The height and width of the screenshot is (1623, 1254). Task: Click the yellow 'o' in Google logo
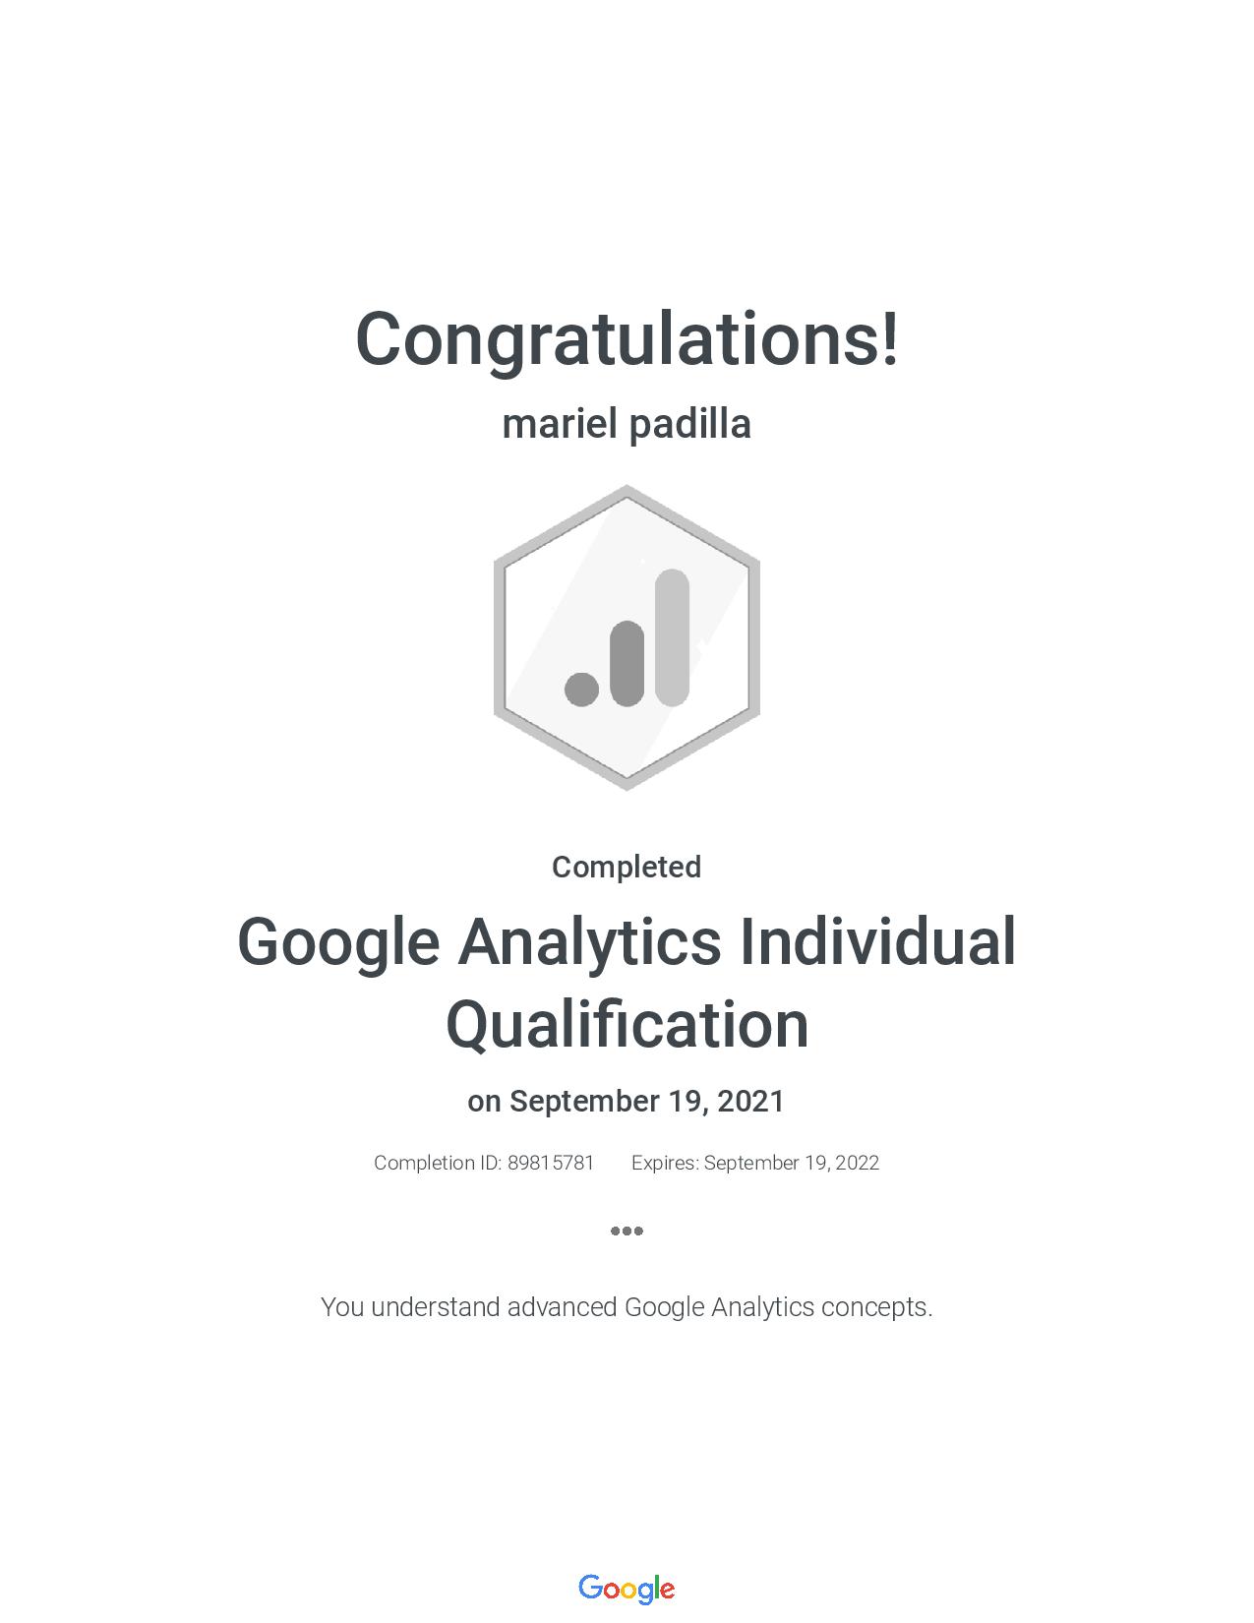tap(629, 1591)
